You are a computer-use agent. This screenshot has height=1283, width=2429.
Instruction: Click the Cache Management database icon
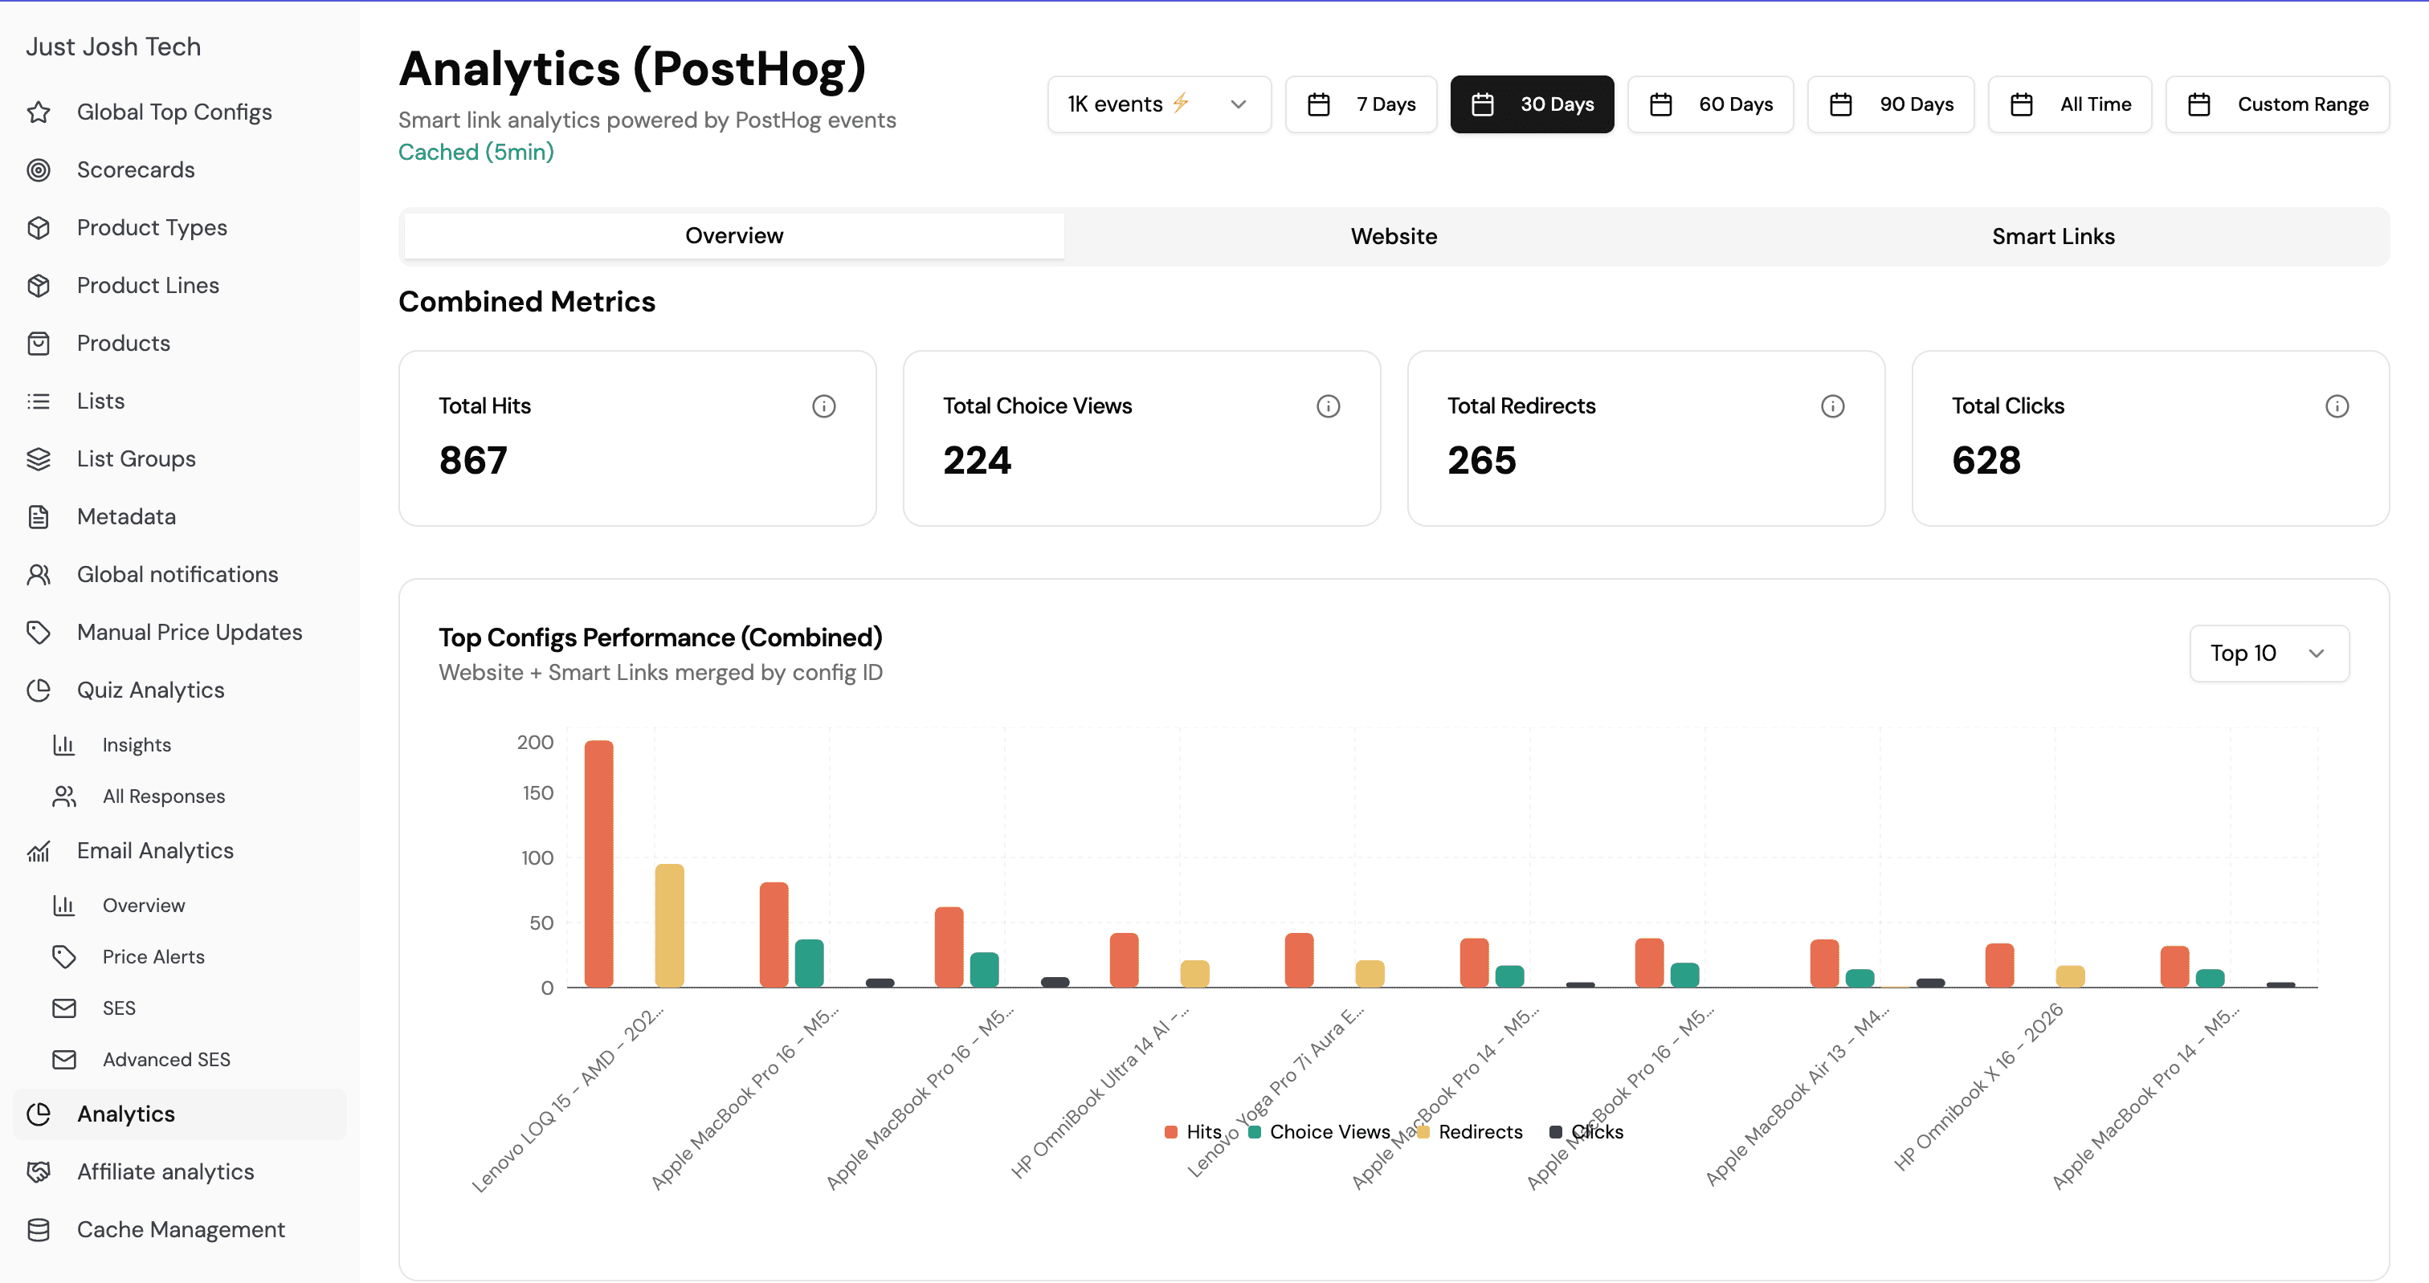[x=39, y=1229]
